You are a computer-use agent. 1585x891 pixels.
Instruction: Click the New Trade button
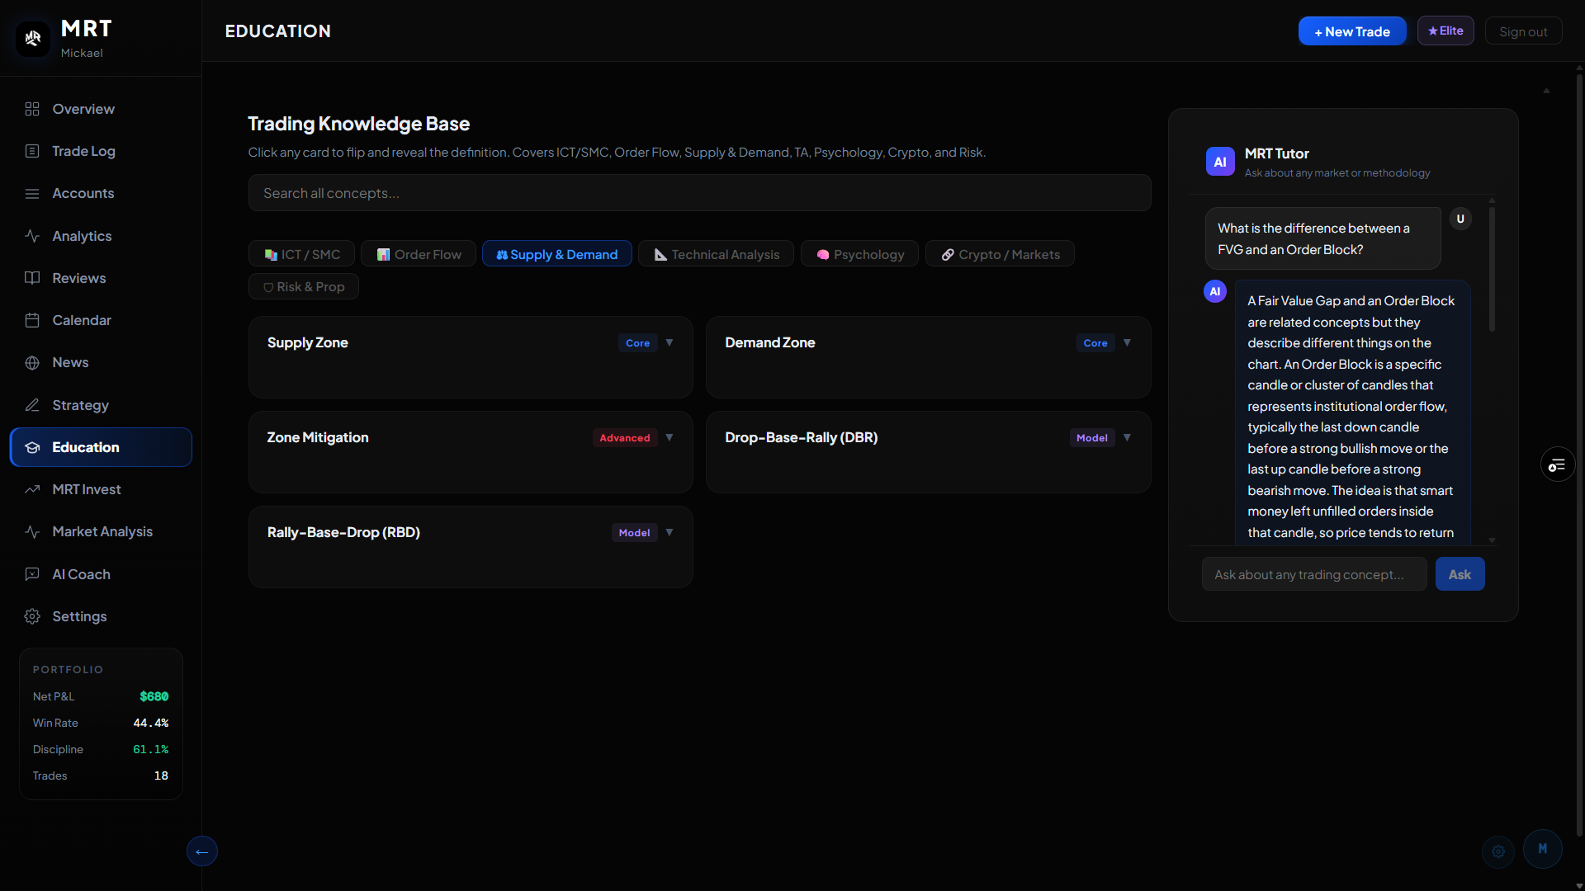(1352, 31)
